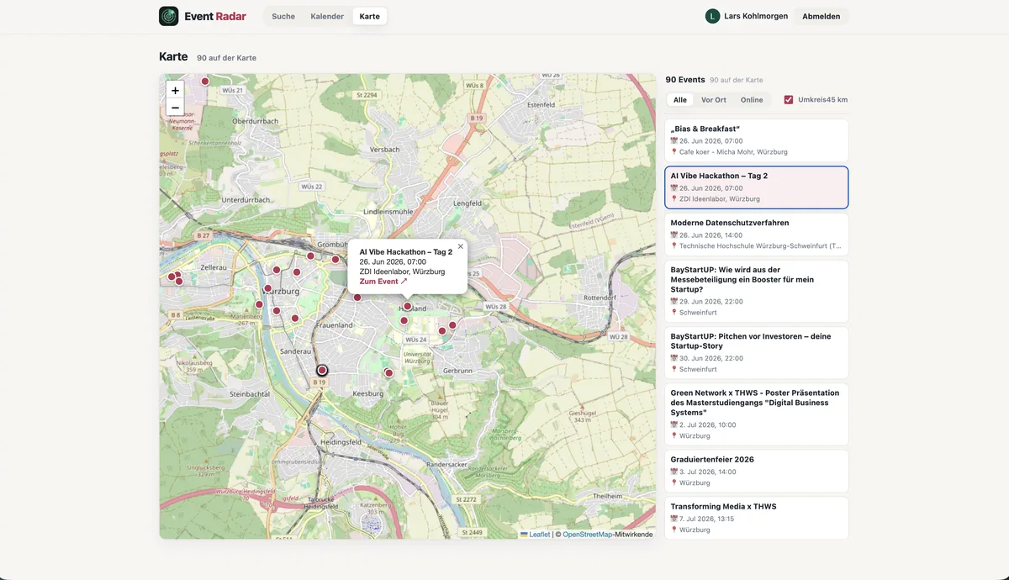Click calendar icon next to 30. Jun 2026
Viewport: 1009px width, 580px height.
click(674, 358)
